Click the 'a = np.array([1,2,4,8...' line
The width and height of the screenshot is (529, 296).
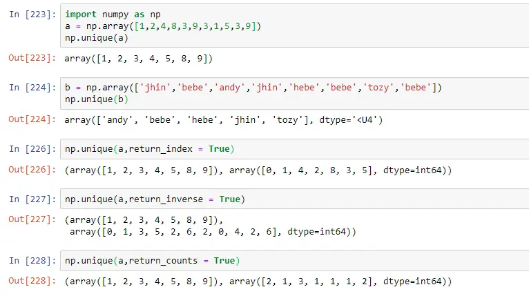tap(163, 26)
